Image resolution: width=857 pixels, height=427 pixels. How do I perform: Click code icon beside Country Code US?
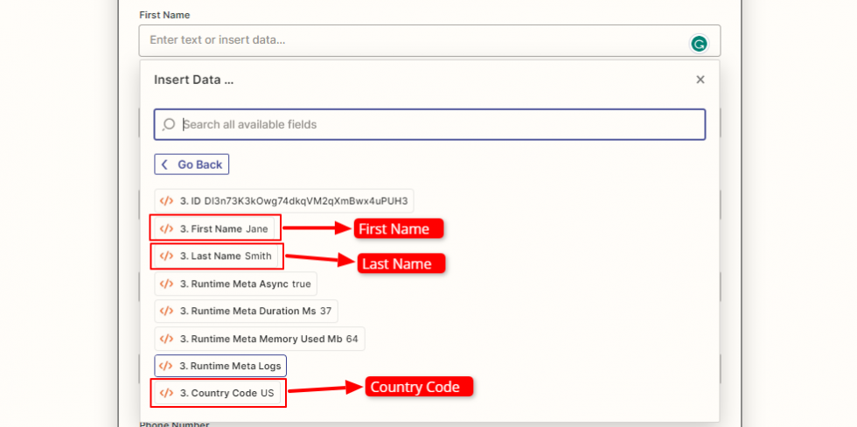[x=166, y=393]
